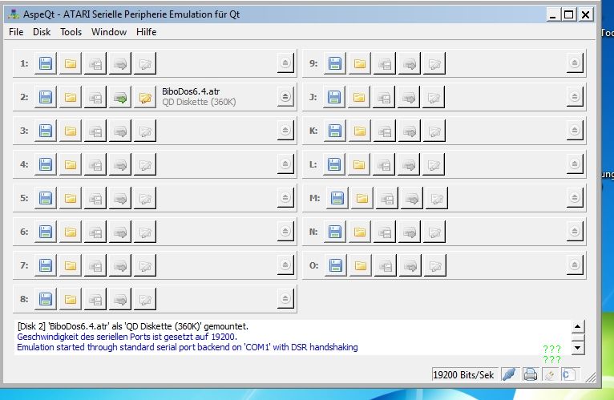This screenshot has width=614, height=400.
Task: Click the grayed edit icon in slot 1
Action: [x=145, y=63]
